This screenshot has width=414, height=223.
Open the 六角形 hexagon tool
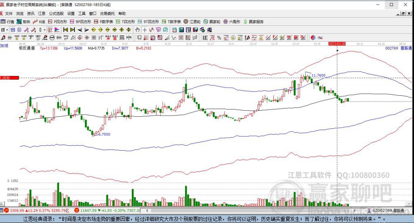click(x=232, y=22)
